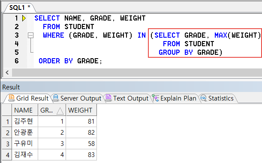Screen dimensions: 262x163
Task: Select the cell containing 김주현
Action: [x=25, y=122]
